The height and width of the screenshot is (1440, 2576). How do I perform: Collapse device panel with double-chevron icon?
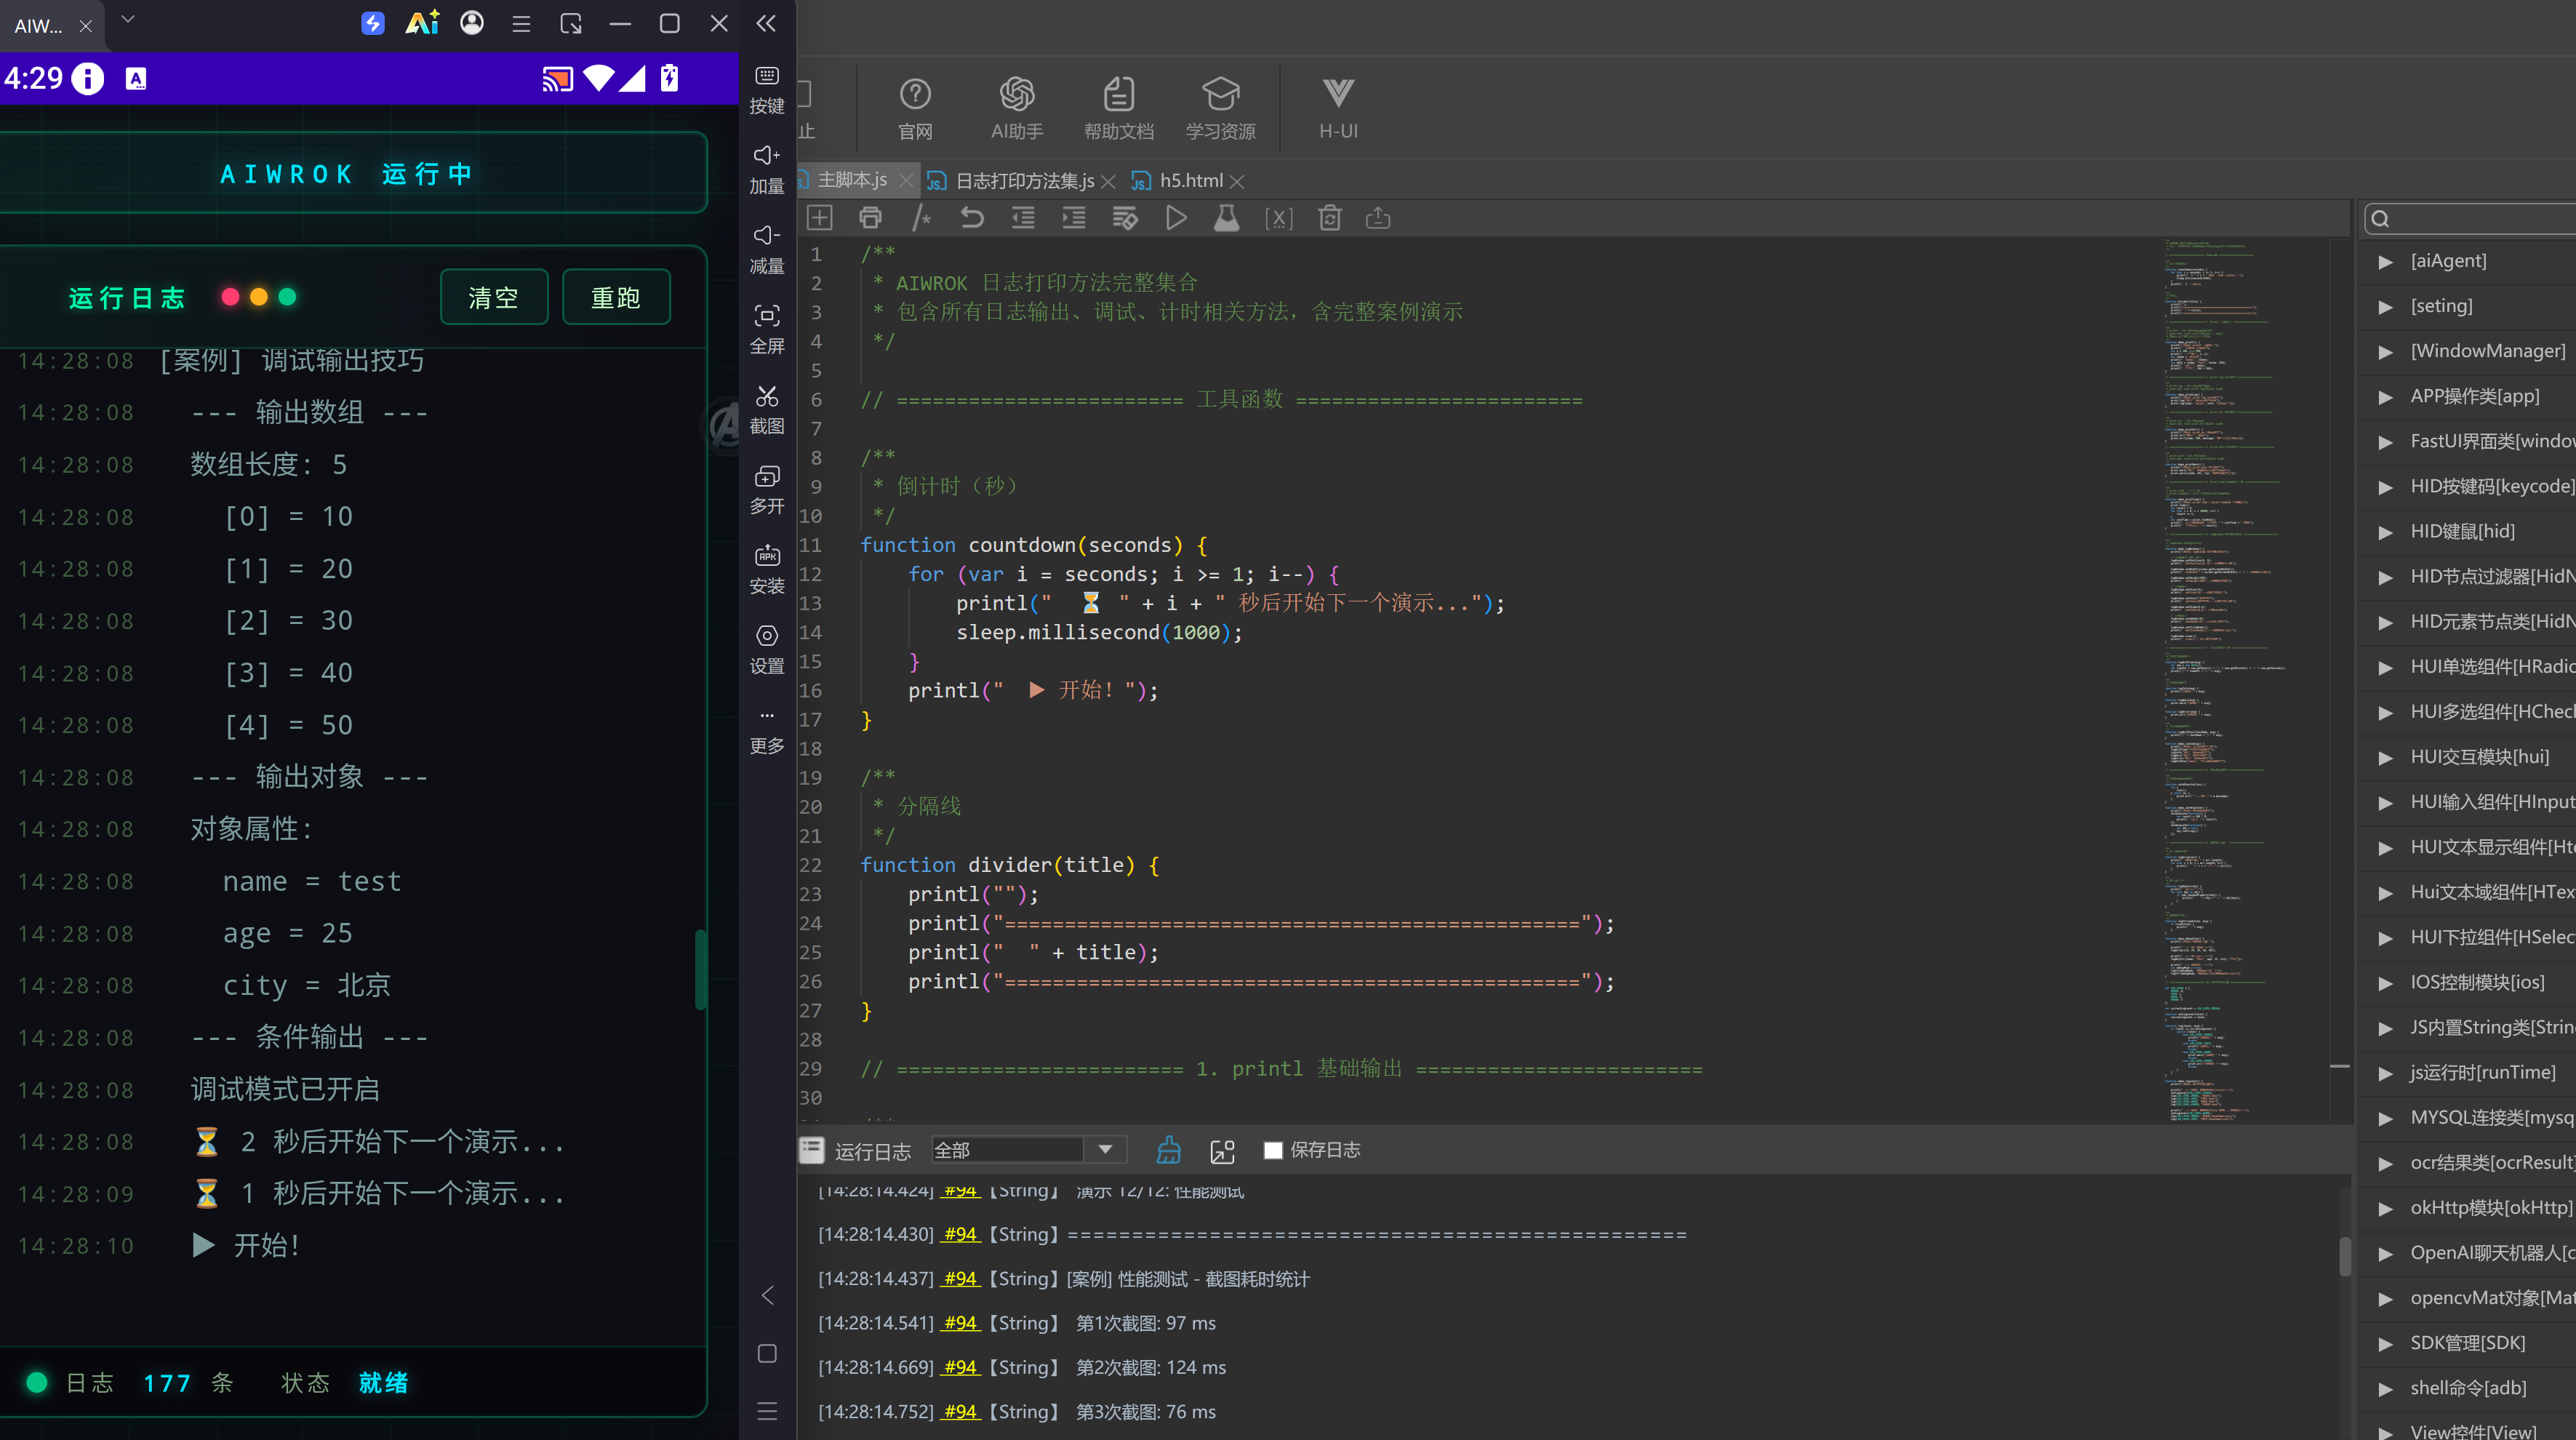766,23
